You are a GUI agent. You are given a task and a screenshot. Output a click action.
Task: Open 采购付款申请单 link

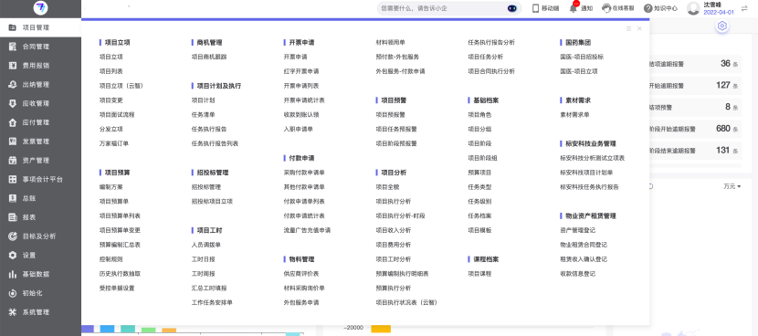pos(304,173)
